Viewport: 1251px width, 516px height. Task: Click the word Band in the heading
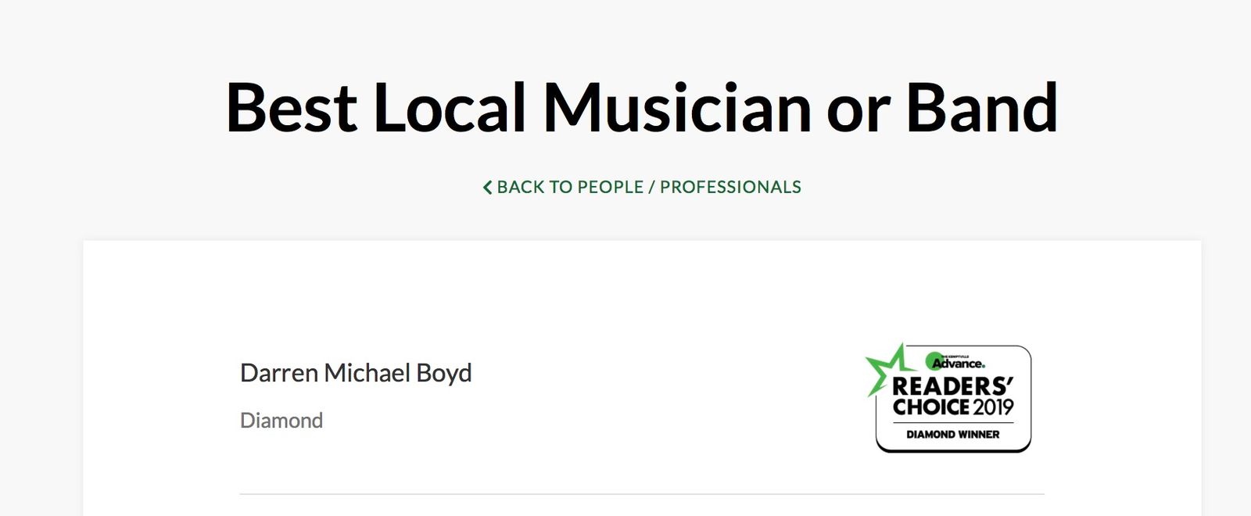point(981,108)
